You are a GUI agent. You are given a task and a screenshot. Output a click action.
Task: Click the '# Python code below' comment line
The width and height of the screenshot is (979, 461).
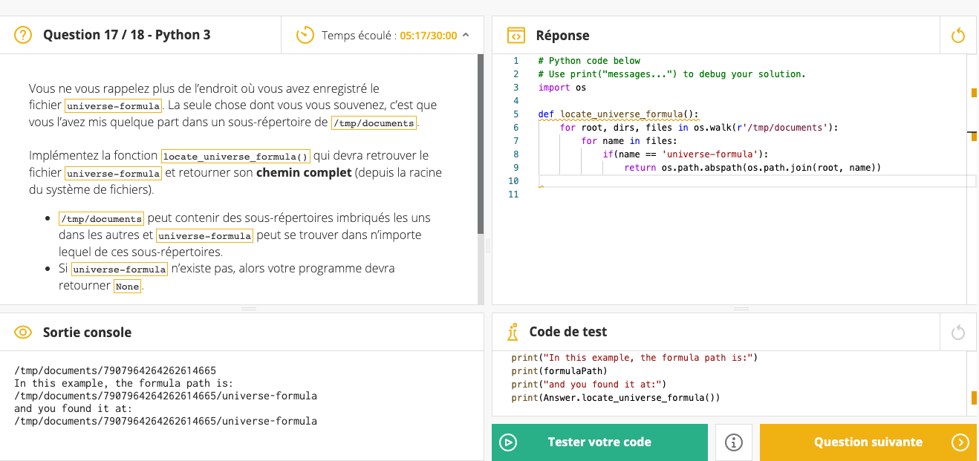click(589, 61)
